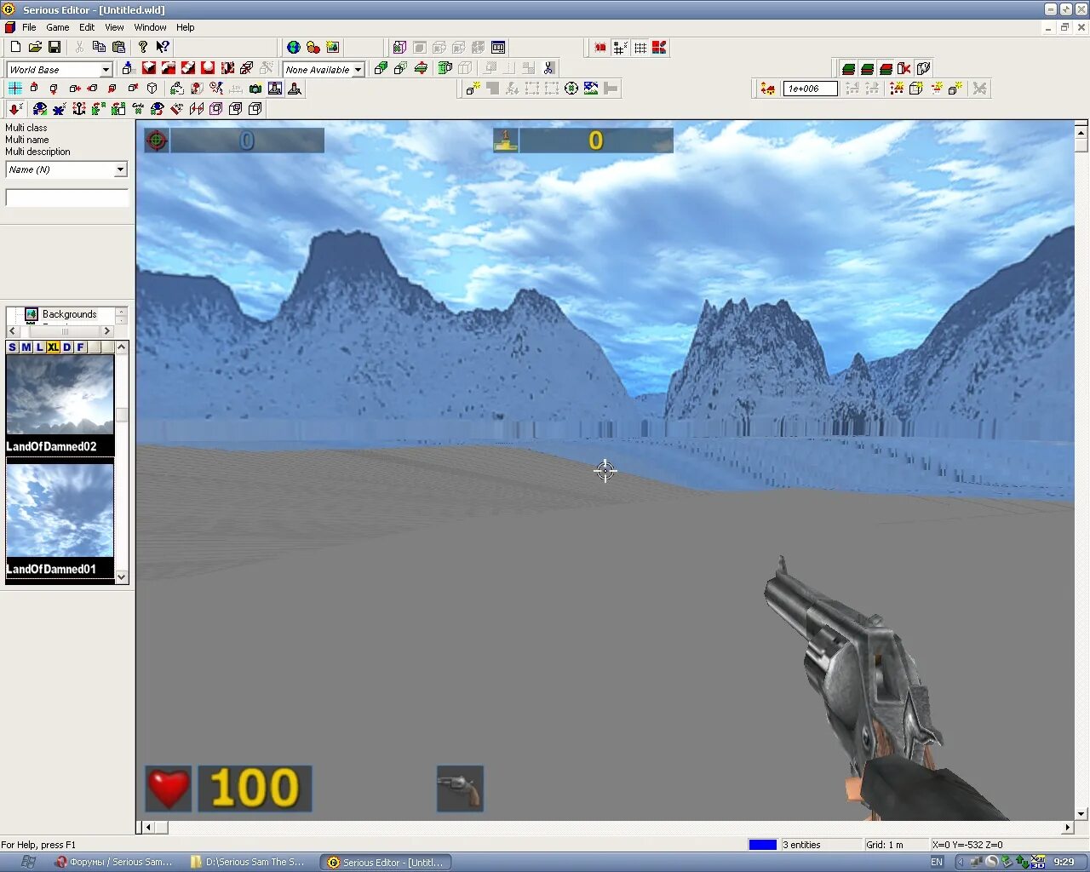
Task: Click the blue color box in the status bar
Action: coord(763,845)
